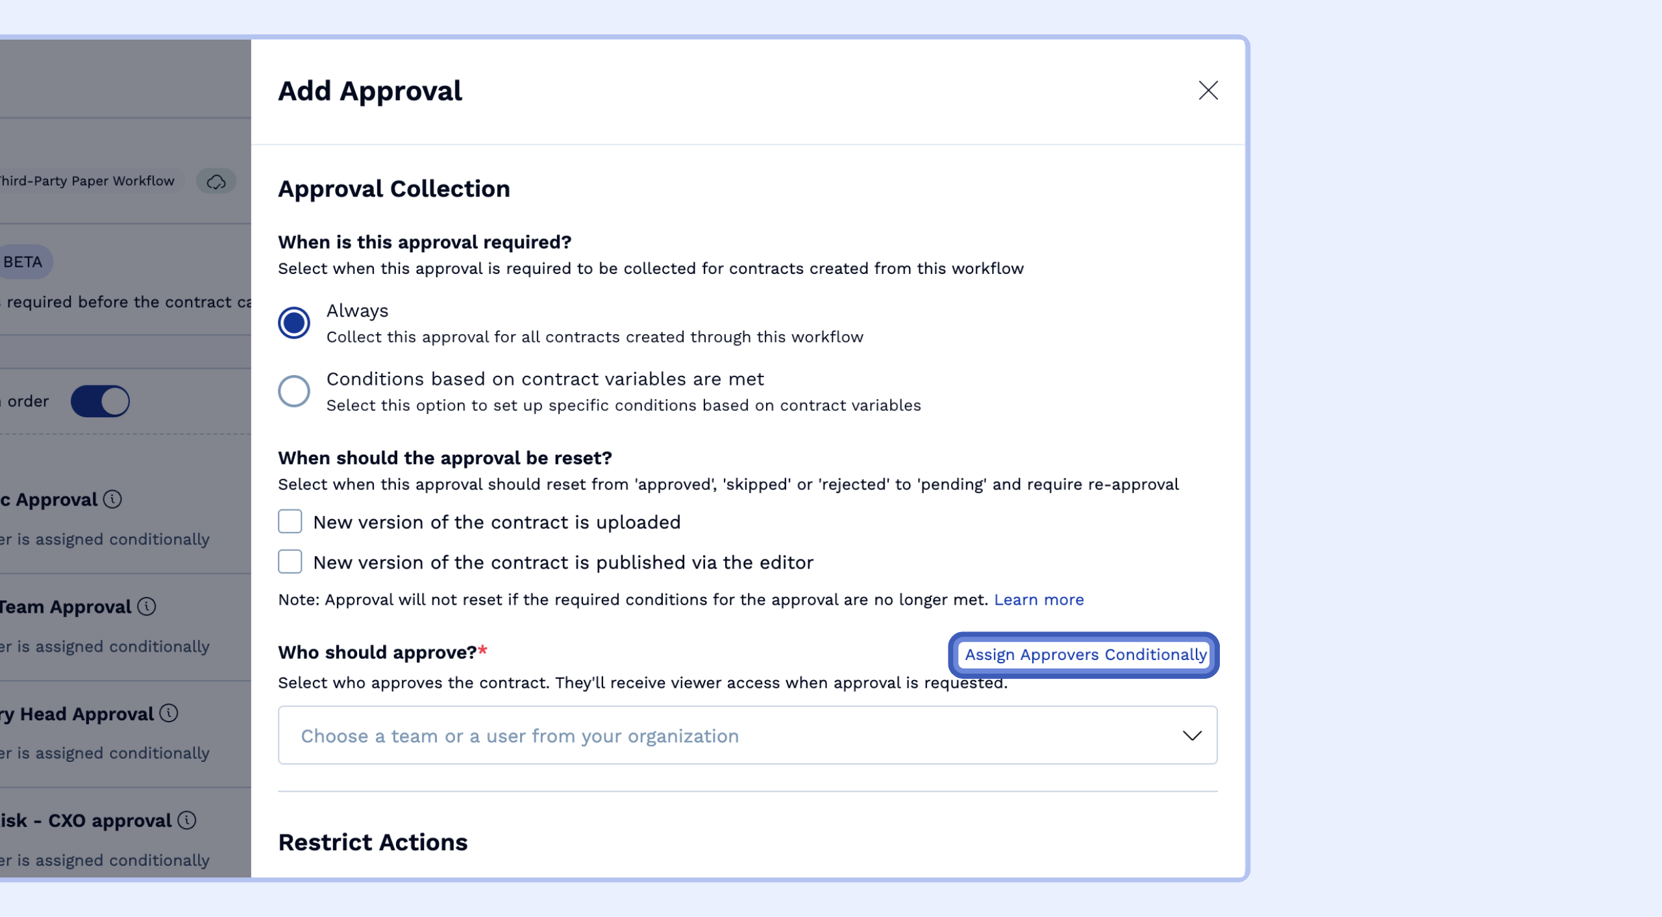
Task: Open the info icon beside Team Approval
Action: (x=147, y=607)
